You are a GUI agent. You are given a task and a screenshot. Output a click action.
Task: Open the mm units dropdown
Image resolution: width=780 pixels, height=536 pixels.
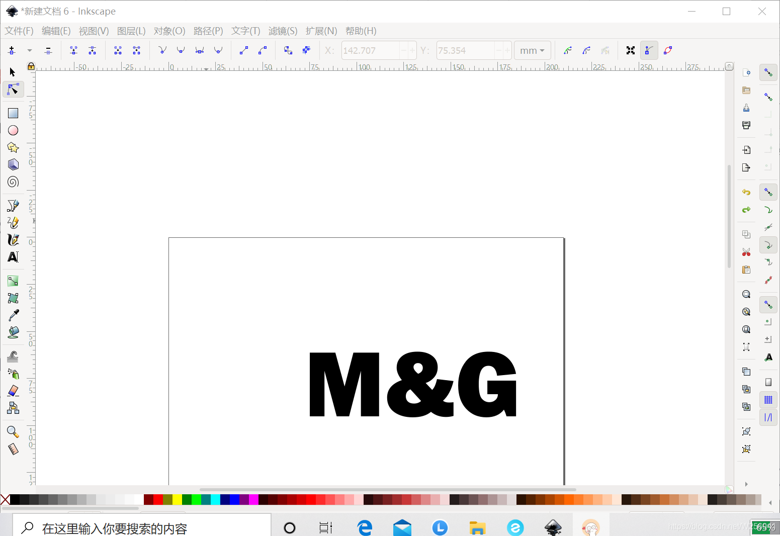point(532,50)
